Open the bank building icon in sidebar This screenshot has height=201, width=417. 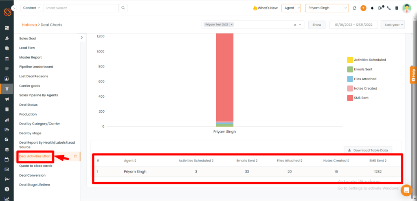tap(7, 59)
